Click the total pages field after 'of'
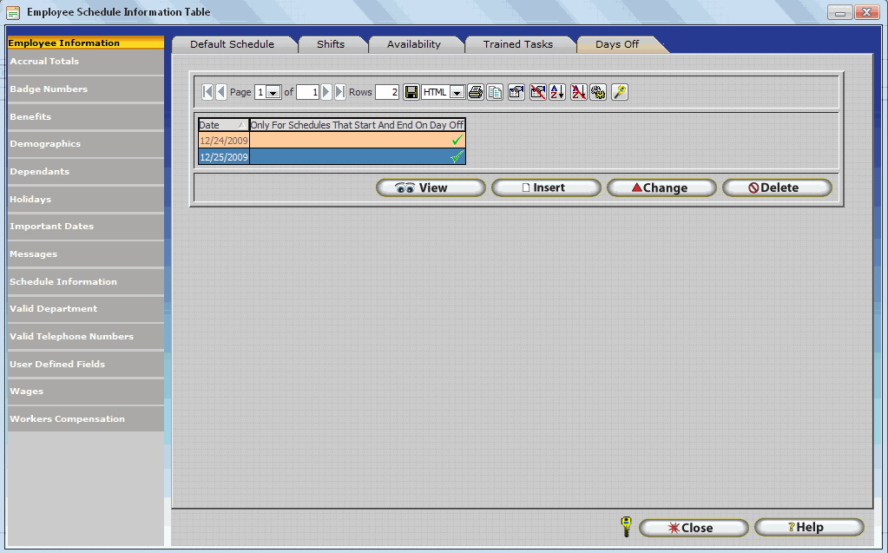 (x=307, y=92)
